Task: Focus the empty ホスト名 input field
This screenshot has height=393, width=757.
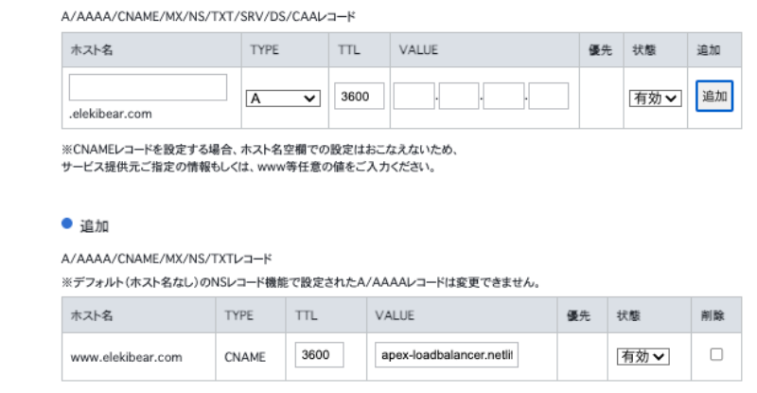Action: pyautogui.click(x=148, y=87)
